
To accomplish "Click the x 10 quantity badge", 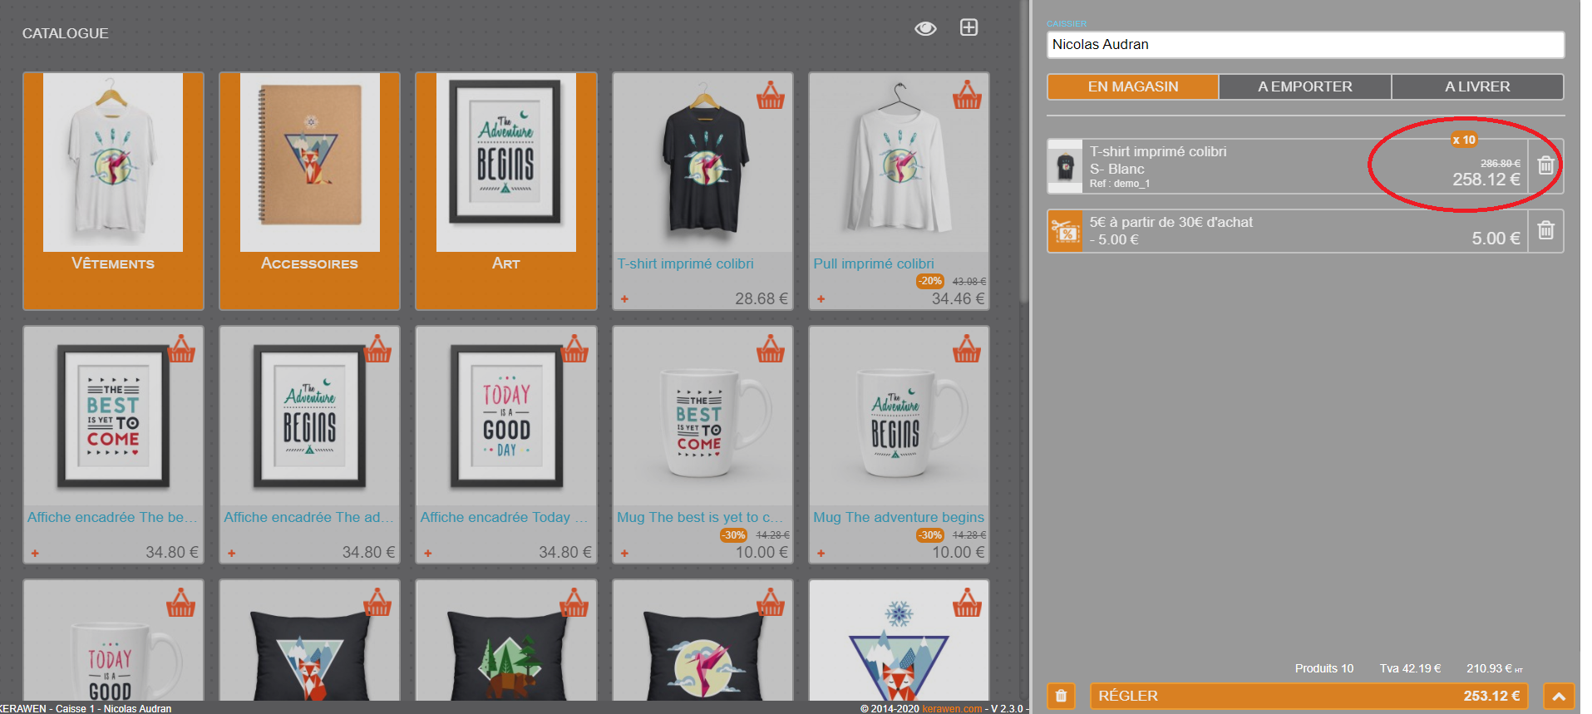I will click(x=1464, y=140).
